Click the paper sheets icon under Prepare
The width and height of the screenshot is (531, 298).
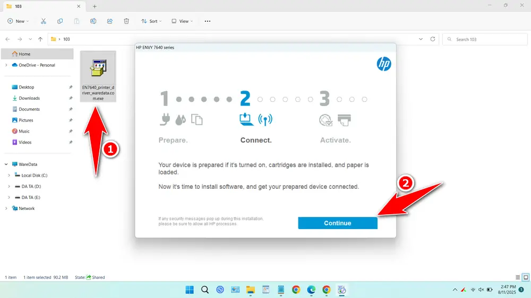click(x=197, y=119)
